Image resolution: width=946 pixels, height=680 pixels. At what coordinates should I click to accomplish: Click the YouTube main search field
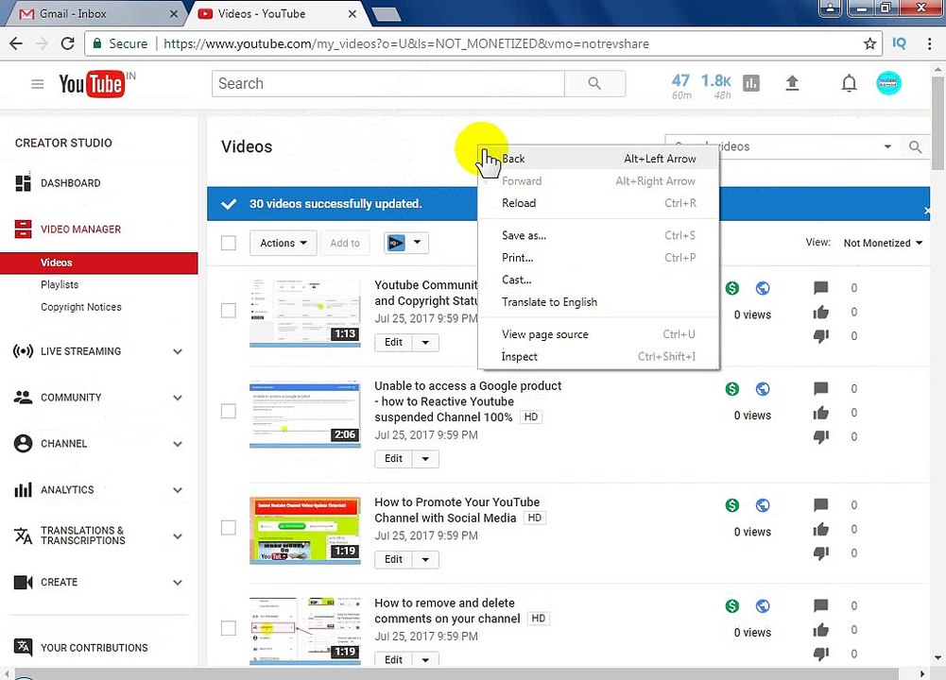(x=388, y=83)
